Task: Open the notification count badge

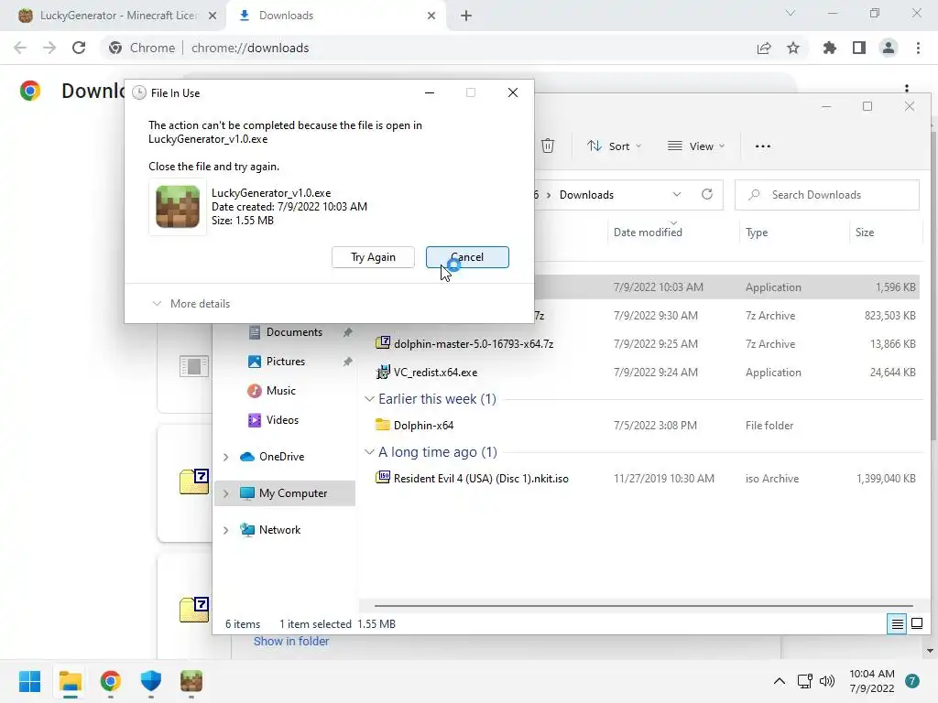Action: (912, 681)
